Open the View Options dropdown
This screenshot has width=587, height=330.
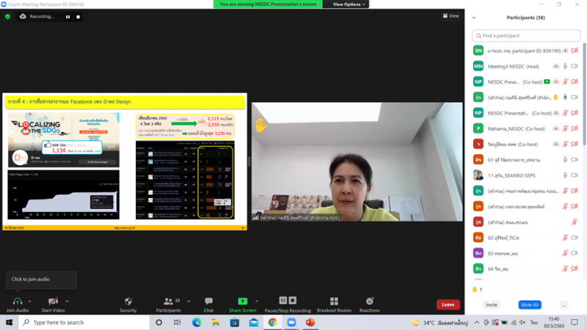[x=349, y=4]
